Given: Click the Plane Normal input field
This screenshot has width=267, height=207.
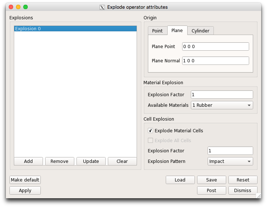Looking at the screenshot, I should click(216, 60).
